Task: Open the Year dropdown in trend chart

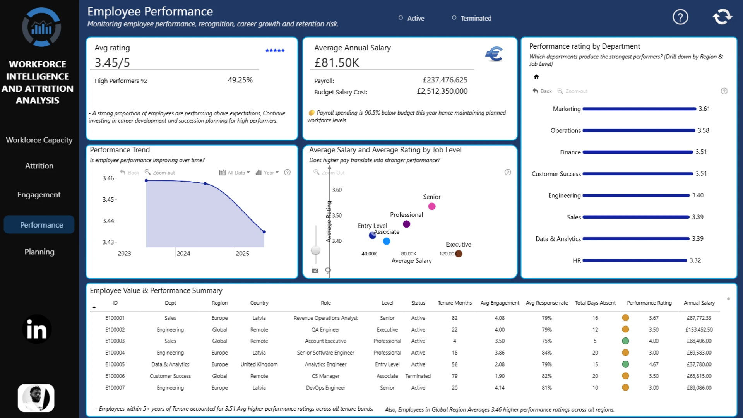Action: point(267,172)
